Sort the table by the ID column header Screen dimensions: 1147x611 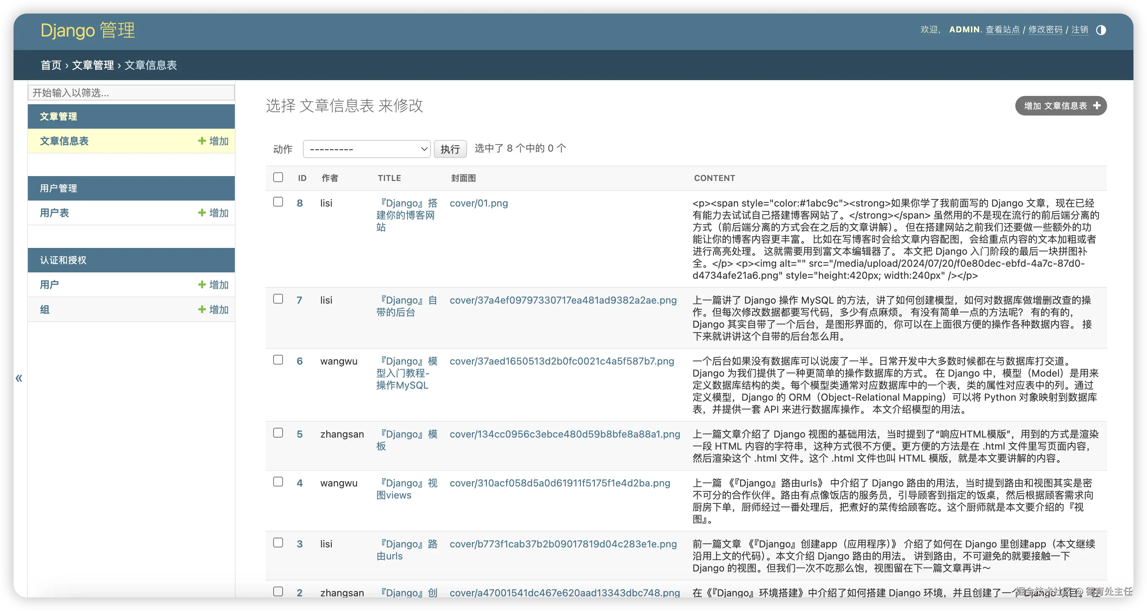(x=302, y=178)
